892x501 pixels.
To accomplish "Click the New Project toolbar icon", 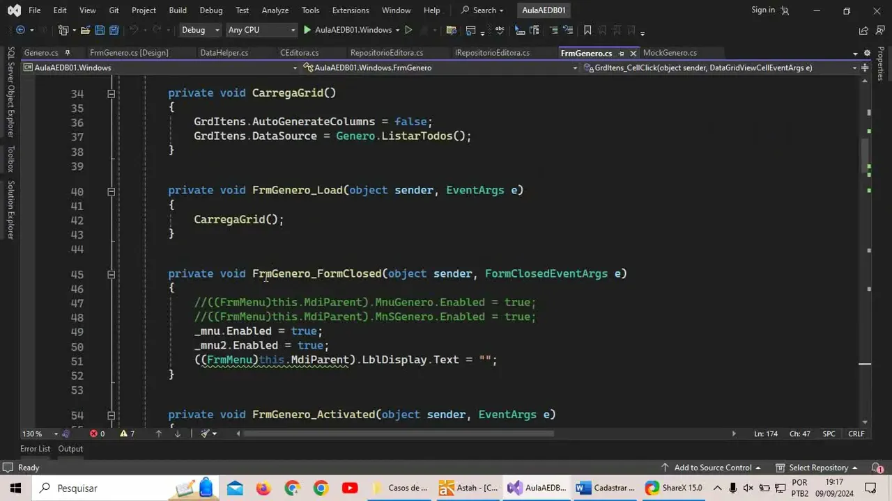I will (63, 30).
